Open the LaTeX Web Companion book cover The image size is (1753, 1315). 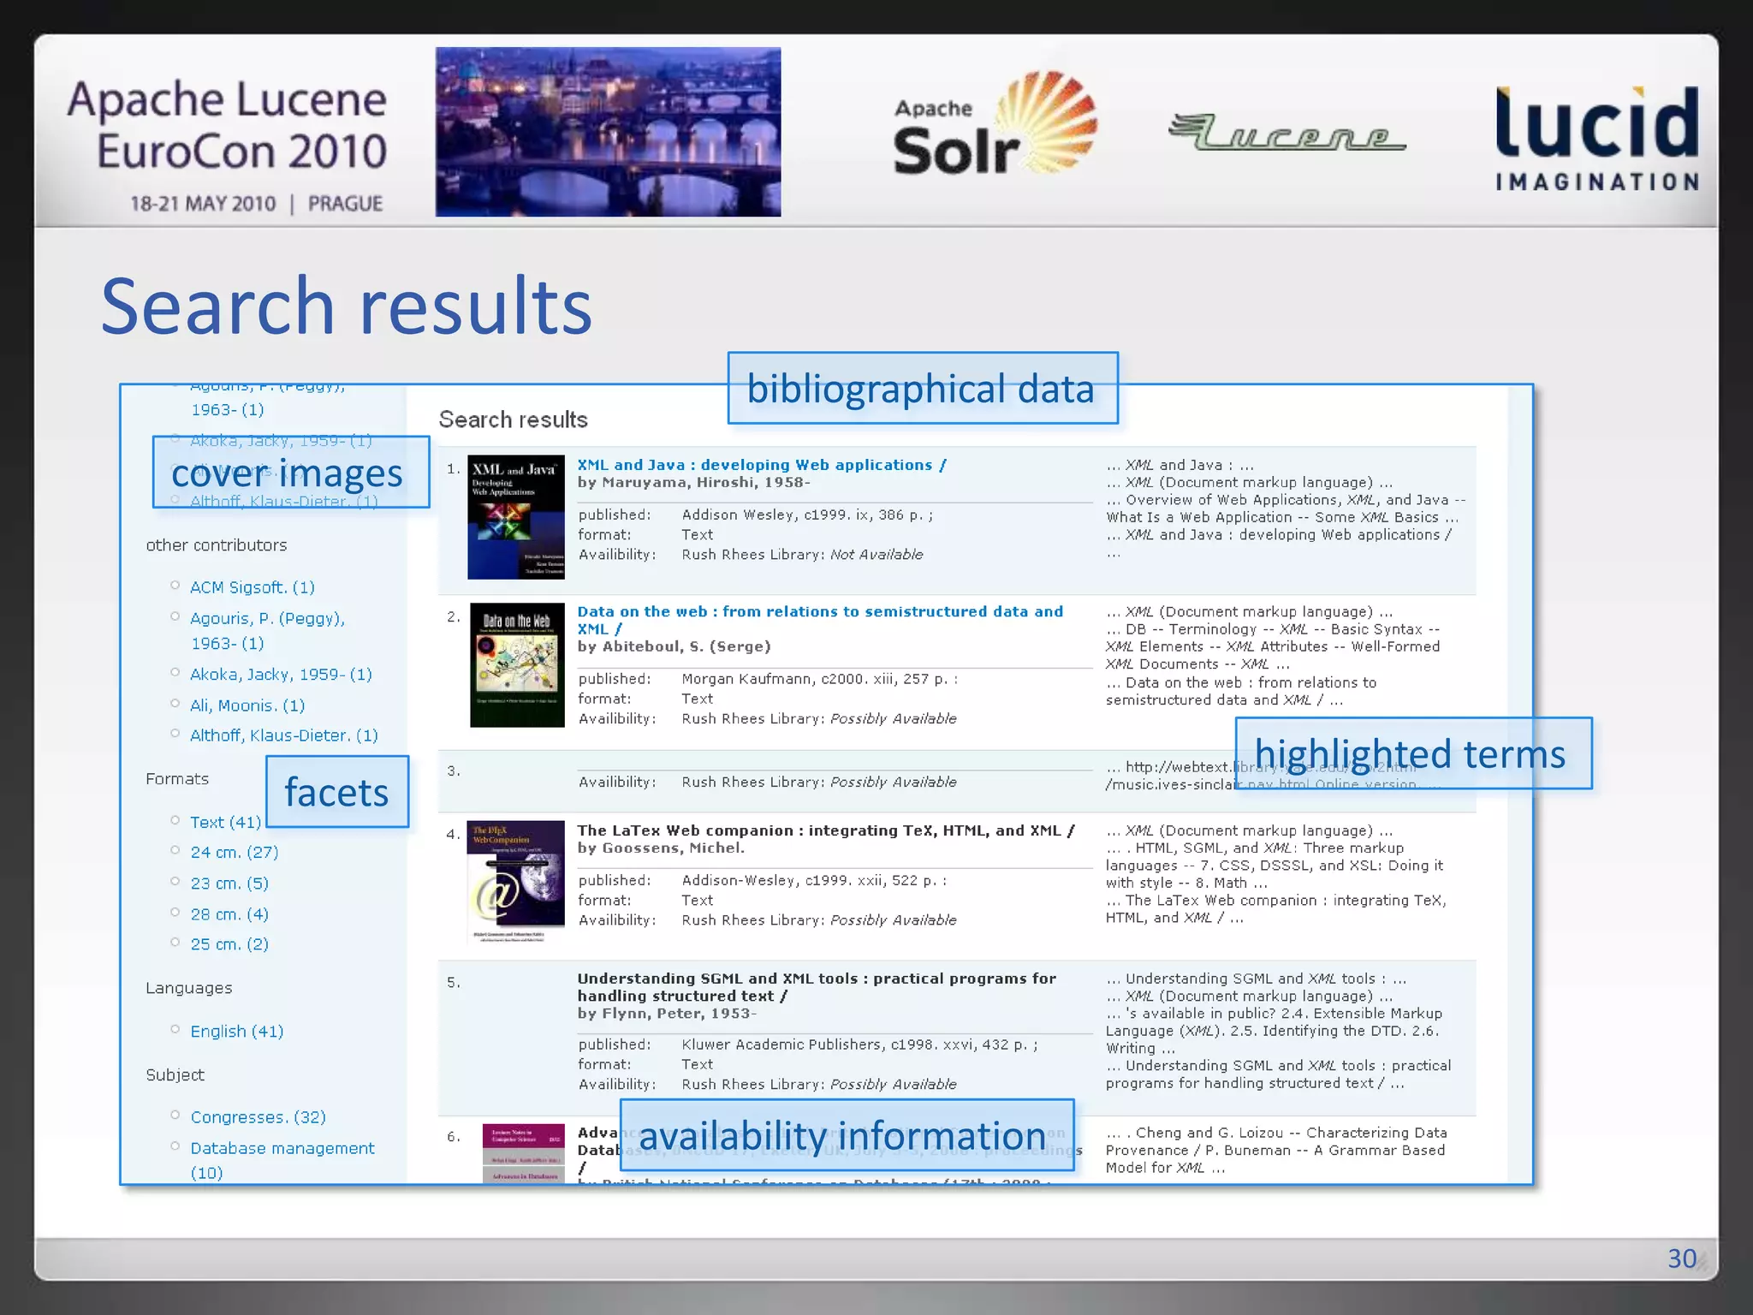(515, 883)
